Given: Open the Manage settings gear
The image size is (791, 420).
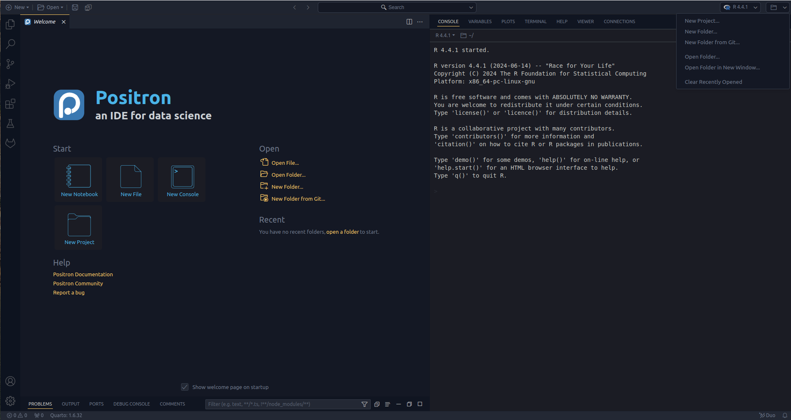Looking at the screenshot, I should tap(10, 401).
